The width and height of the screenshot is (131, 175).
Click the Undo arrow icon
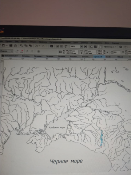[x=36, y=46]
